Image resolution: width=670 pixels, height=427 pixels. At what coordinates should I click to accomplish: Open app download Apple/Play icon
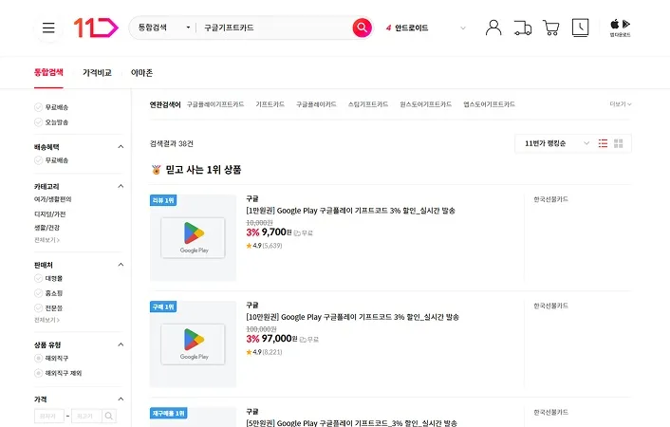coord(620,28)
